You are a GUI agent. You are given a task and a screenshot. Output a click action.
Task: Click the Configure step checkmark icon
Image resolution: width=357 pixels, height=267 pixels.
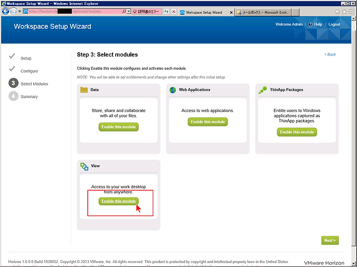coord(12,69)
